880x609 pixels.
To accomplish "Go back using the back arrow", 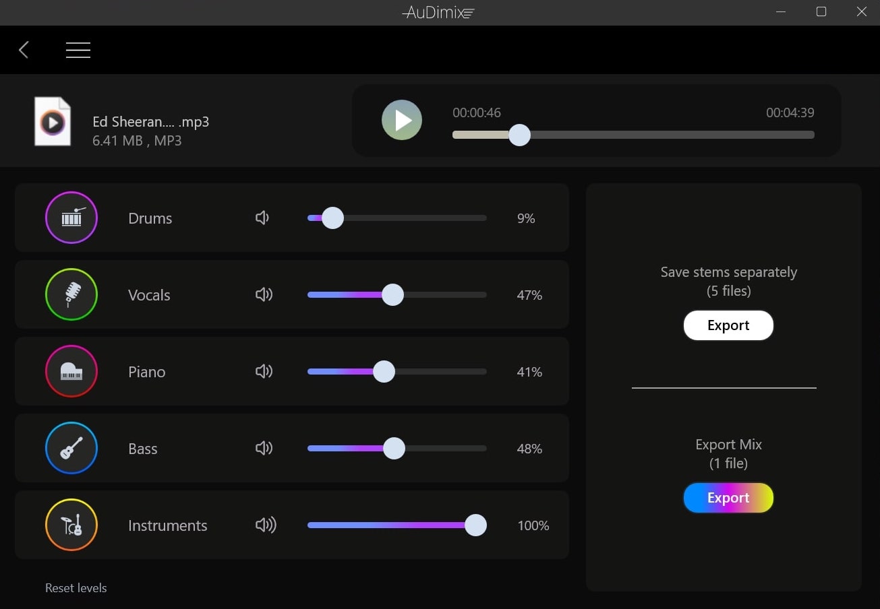I will pos(24,50).
